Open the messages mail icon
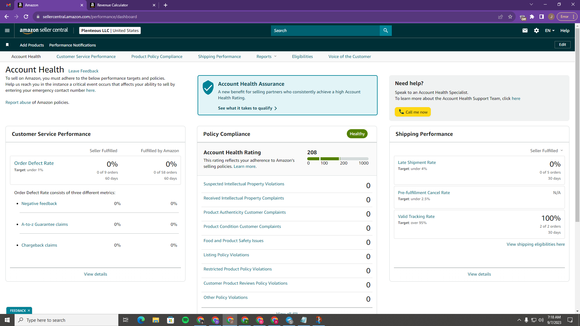The image size is (580, 326). click(x=525, y=30)
